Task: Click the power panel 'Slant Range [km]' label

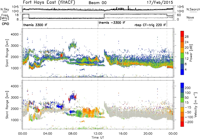Action: tap(7, 53)
